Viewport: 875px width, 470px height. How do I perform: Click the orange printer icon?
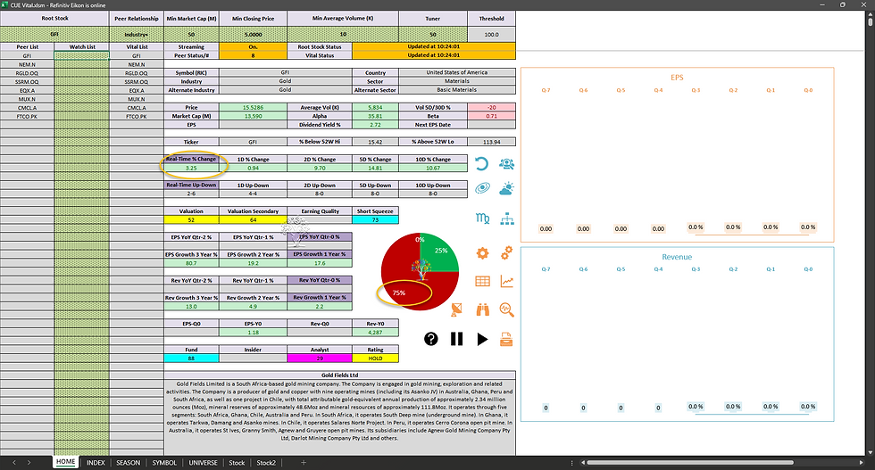coord(506,339)
